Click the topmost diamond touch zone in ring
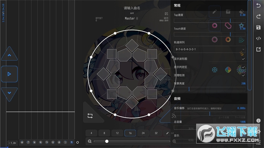This screenshot has width=264, height=148. [132, 45]
